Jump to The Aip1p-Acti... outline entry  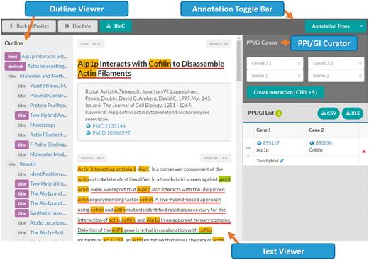[48, 233]
